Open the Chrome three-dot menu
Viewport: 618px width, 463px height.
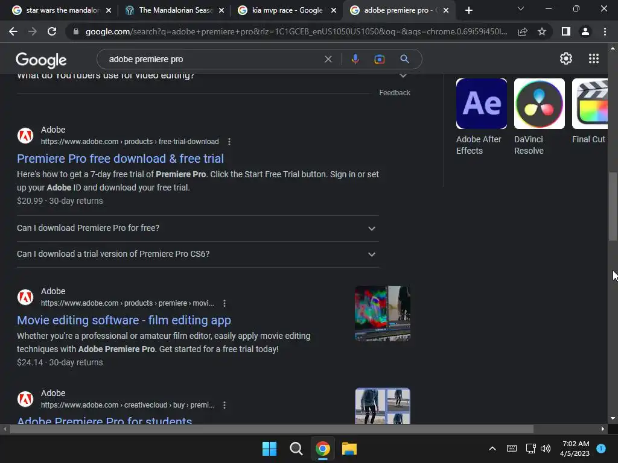[x=605, y=31]
